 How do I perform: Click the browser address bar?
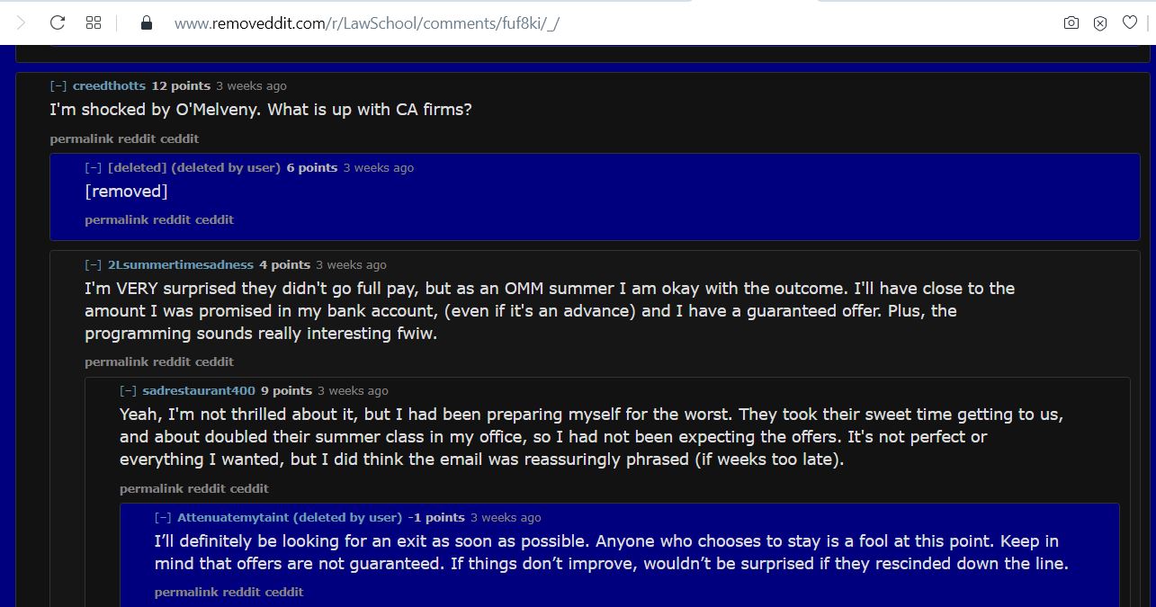(363, 22)
